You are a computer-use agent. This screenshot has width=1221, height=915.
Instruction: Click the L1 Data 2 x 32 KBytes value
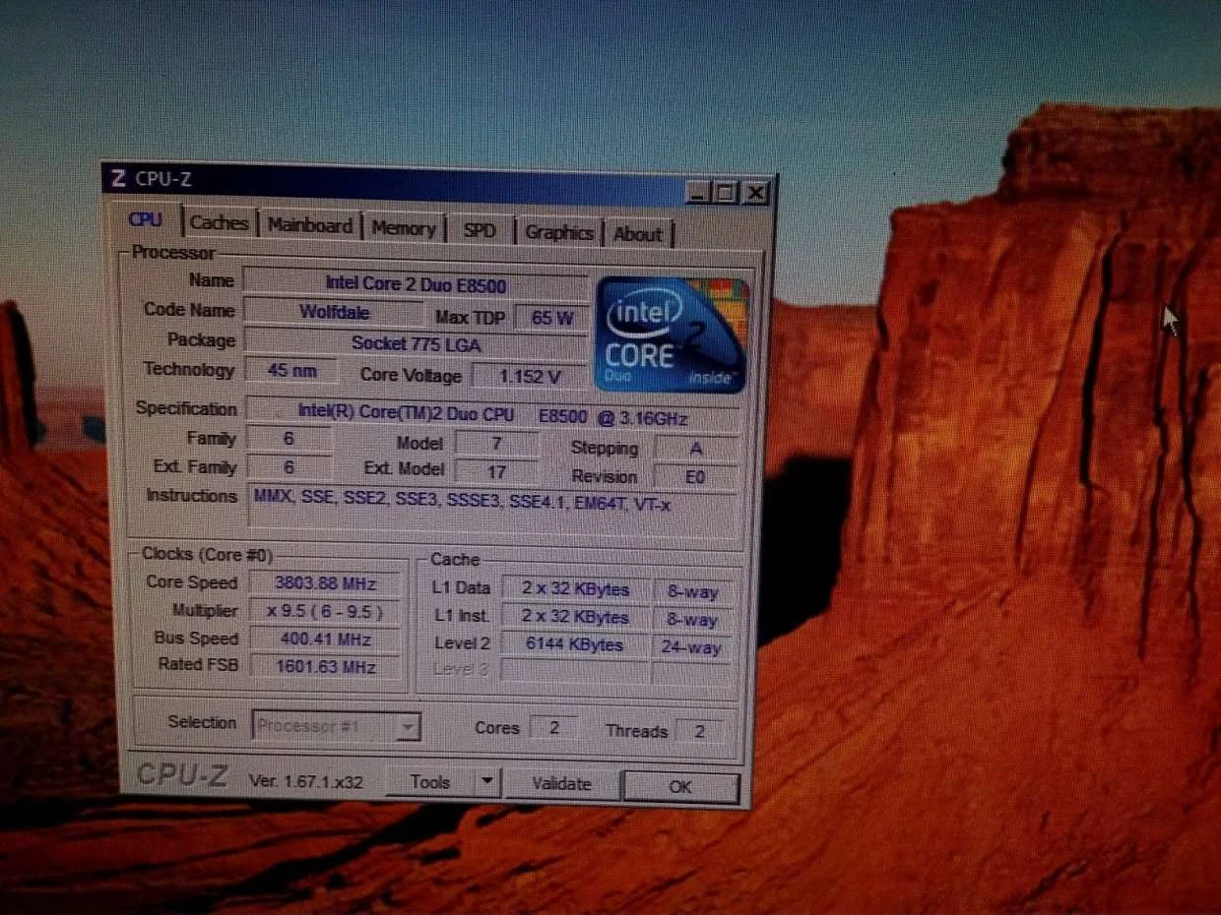click(575, 589)
